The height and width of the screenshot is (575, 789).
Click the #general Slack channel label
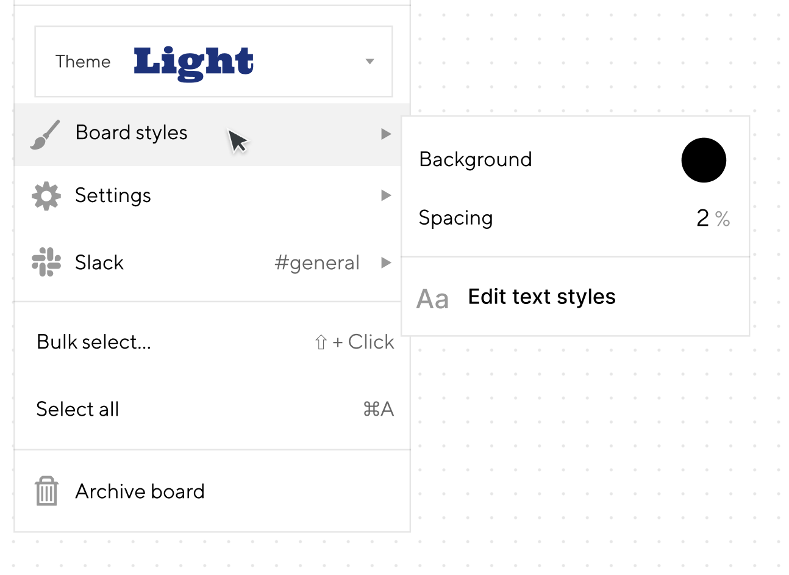point(317,263)
